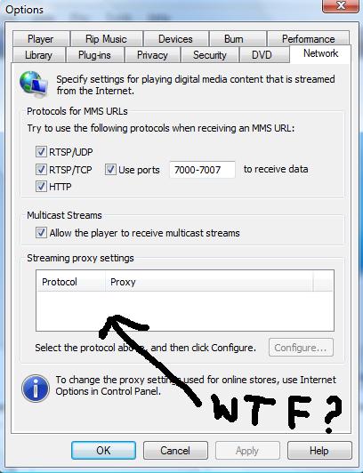Select the Security tab
The height and width of the screenshot is (473, 363).
210,55
